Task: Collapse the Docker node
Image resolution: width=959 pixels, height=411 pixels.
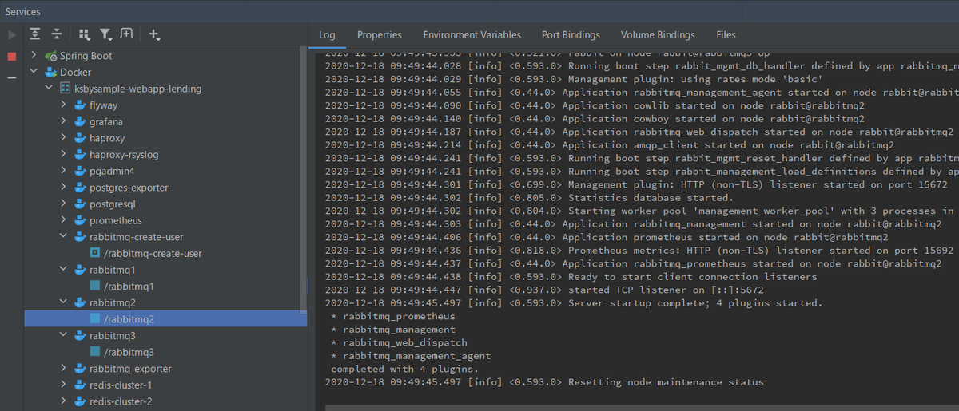Action: (x=34, y=72)
